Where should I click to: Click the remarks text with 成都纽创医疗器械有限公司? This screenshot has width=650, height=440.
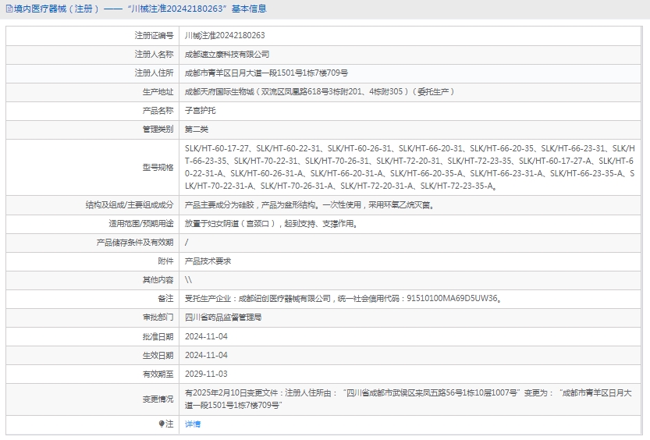tap(343, 299)
